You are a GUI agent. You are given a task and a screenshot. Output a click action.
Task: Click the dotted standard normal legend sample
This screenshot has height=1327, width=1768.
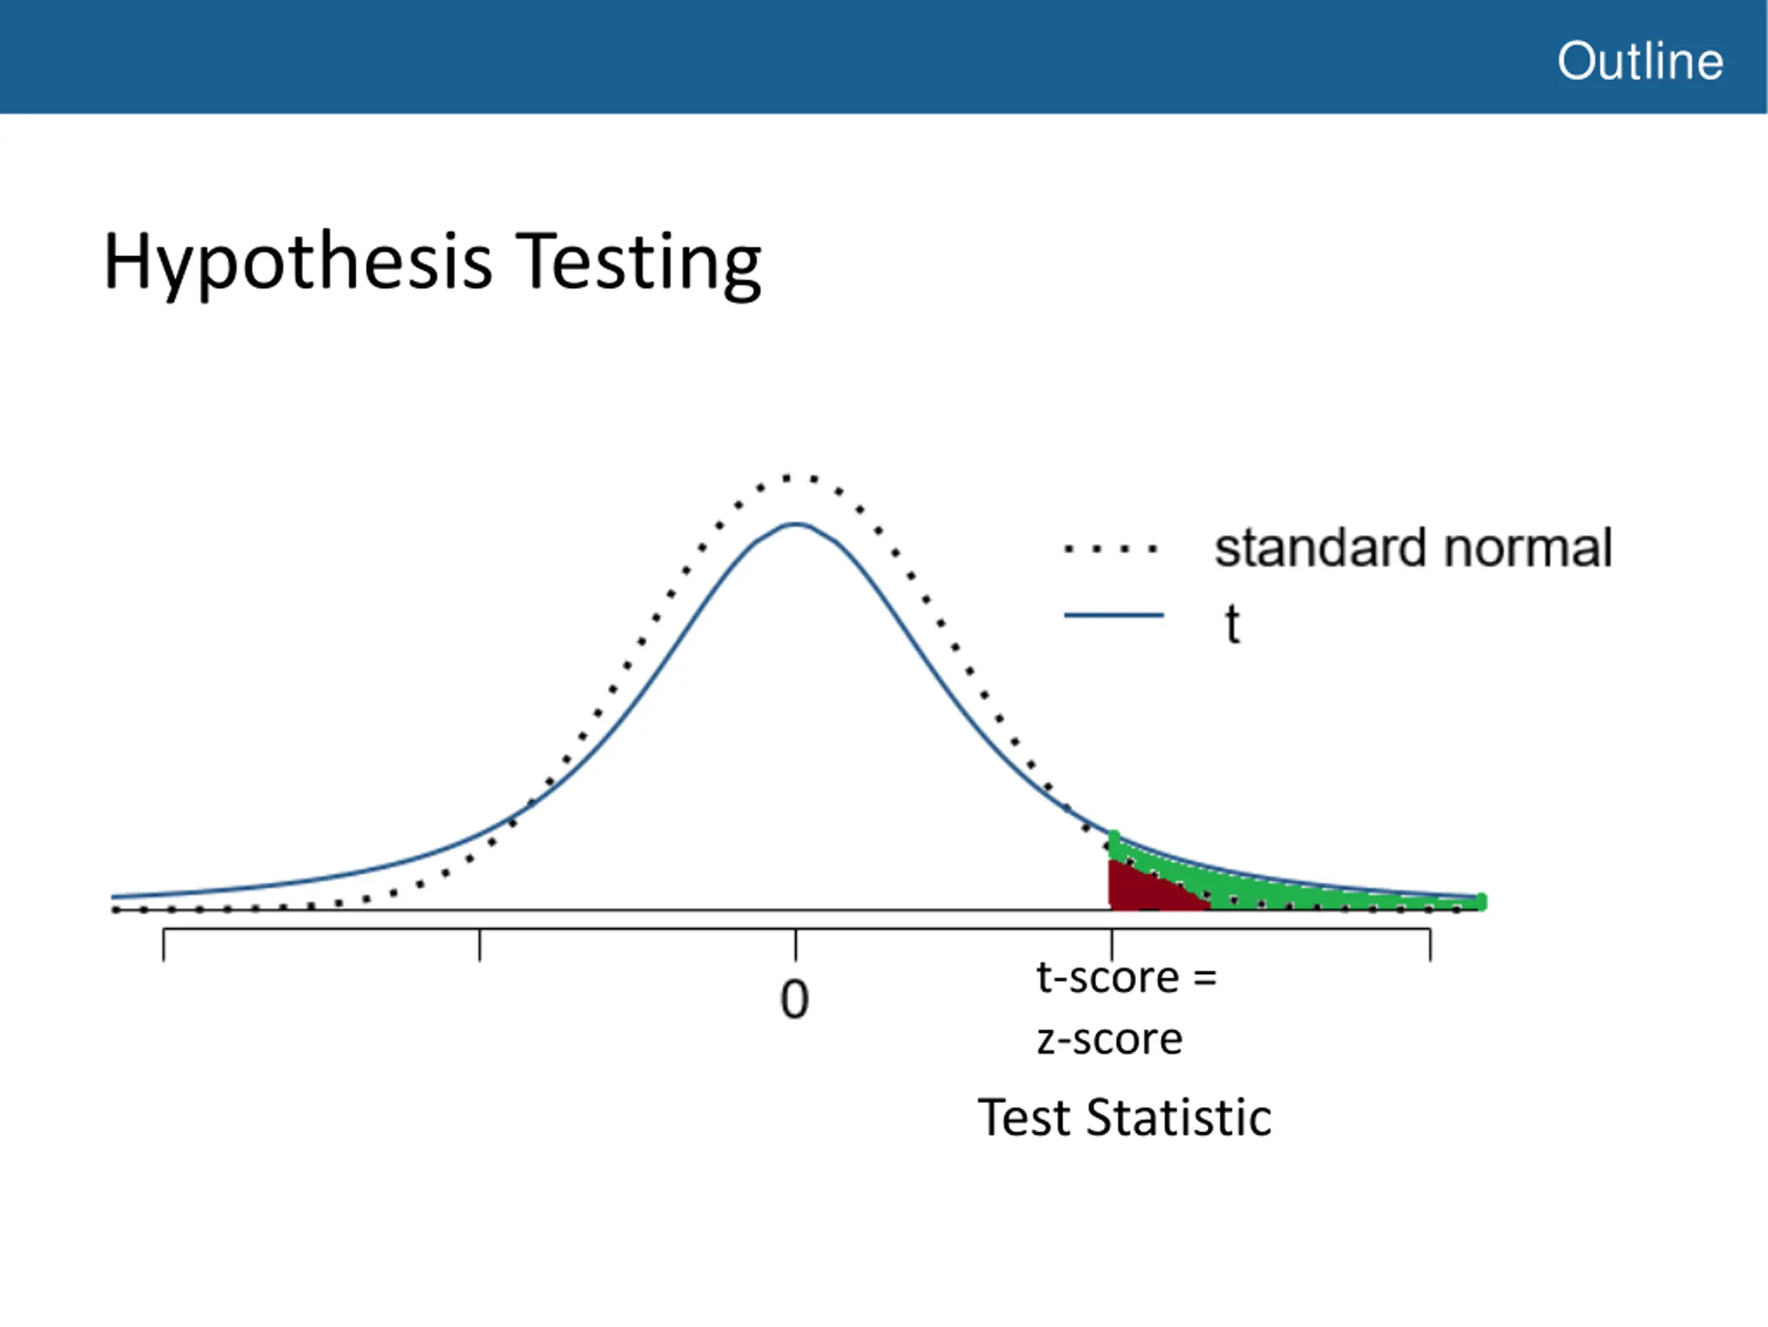tap(1111, 549)
